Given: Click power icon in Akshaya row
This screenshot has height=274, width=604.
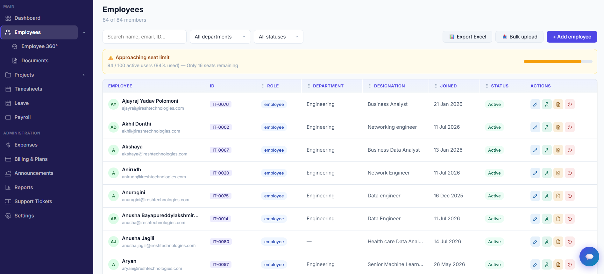Looking at the screenshot, I should (570, 150).
